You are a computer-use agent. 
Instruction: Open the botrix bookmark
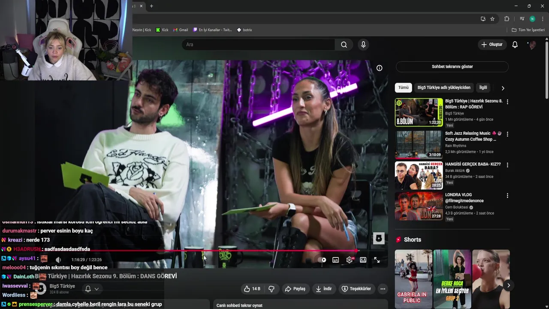point(244,30)
